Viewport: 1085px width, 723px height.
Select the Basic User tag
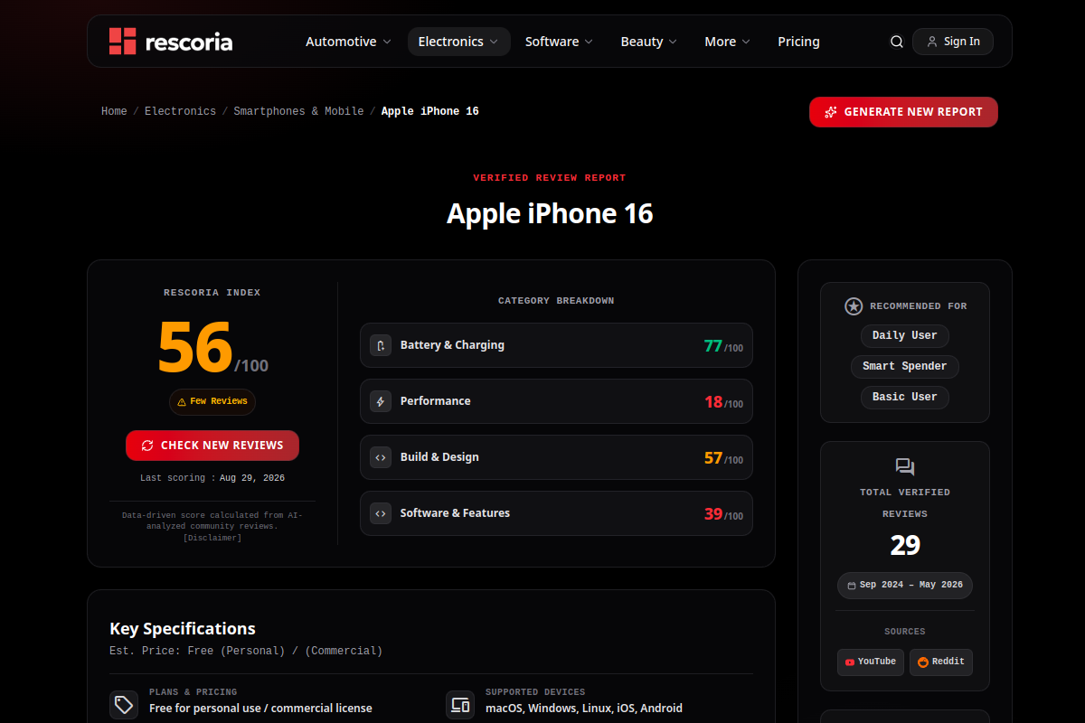pyautogui.click(x=905, y=397)
